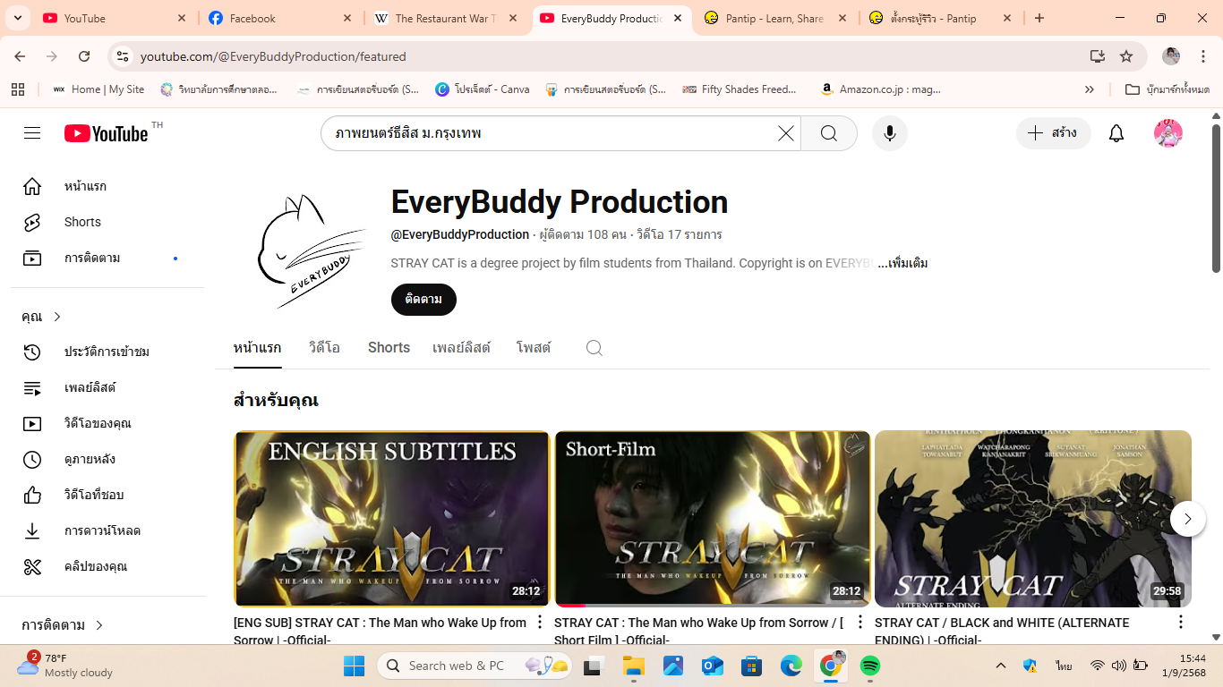Clear the search box with X icon
The height and width of the screenshot is (687, 1223).
click(785, 133)
